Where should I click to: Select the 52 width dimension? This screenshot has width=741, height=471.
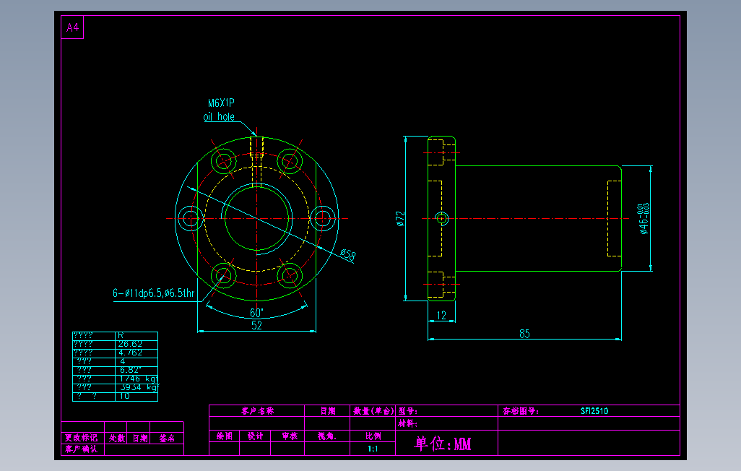click(x=256, y=325)
